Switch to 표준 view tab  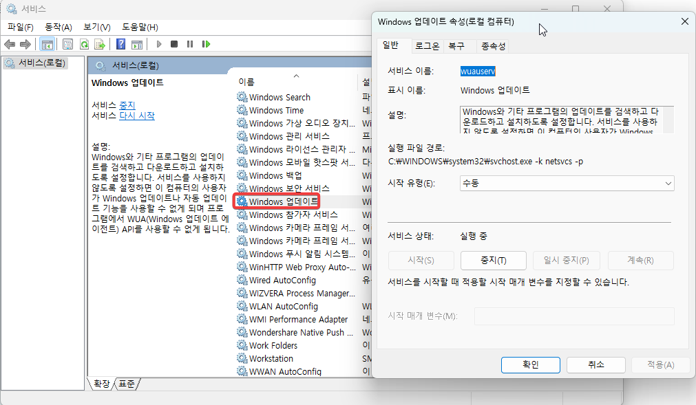pos(127,384)
